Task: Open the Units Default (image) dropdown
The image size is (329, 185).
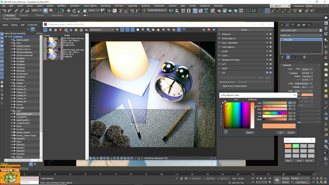Action: [303, 84]
